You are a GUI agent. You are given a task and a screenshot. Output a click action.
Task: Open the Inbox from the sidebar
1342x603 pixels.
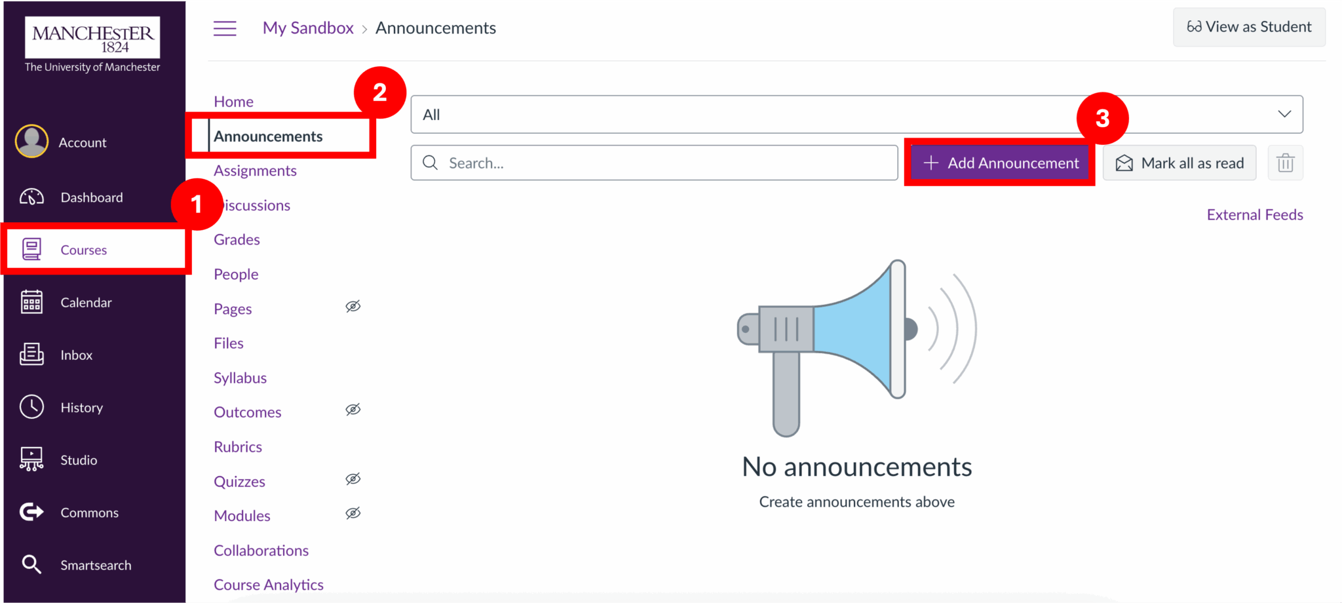tap(75, 355)
